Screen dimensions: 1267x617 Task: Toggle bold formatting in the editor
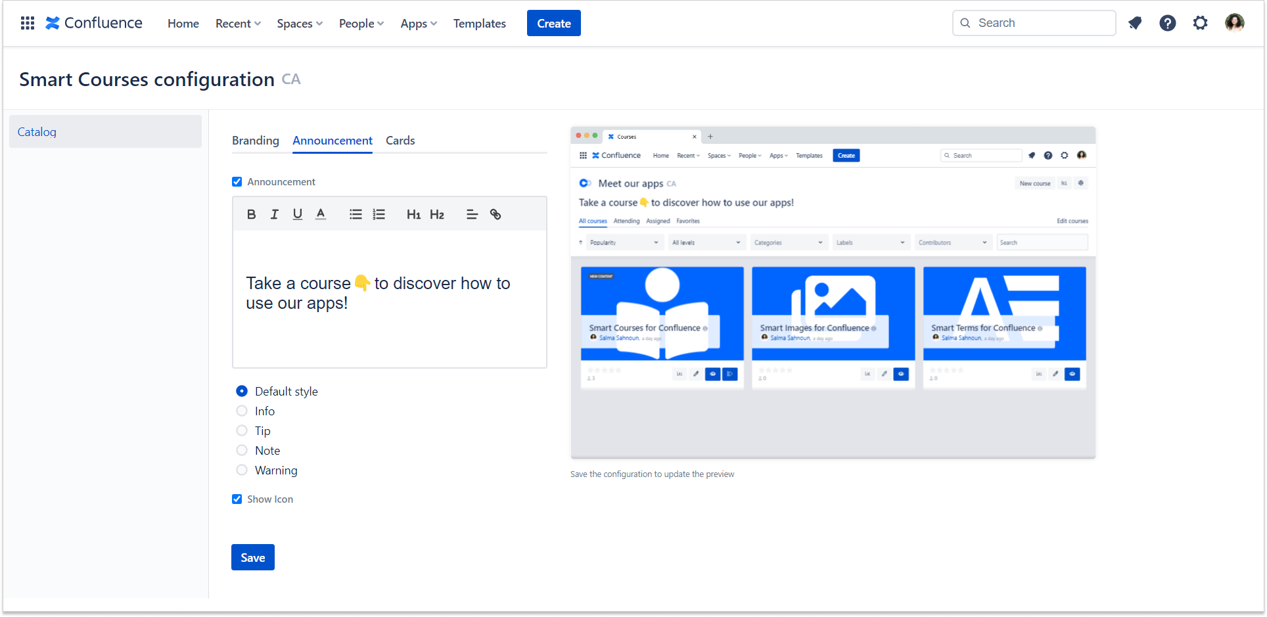251,214
